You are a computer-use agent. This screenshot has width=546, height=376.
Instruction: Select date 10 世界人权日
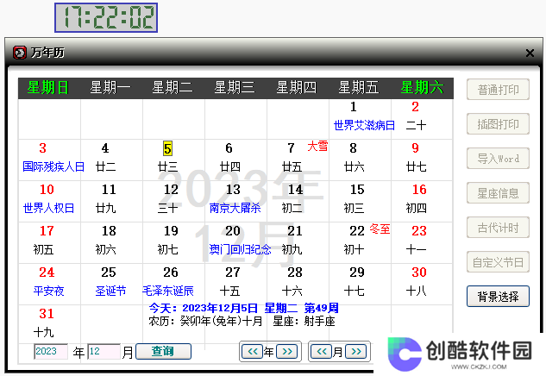coord(49,199)
